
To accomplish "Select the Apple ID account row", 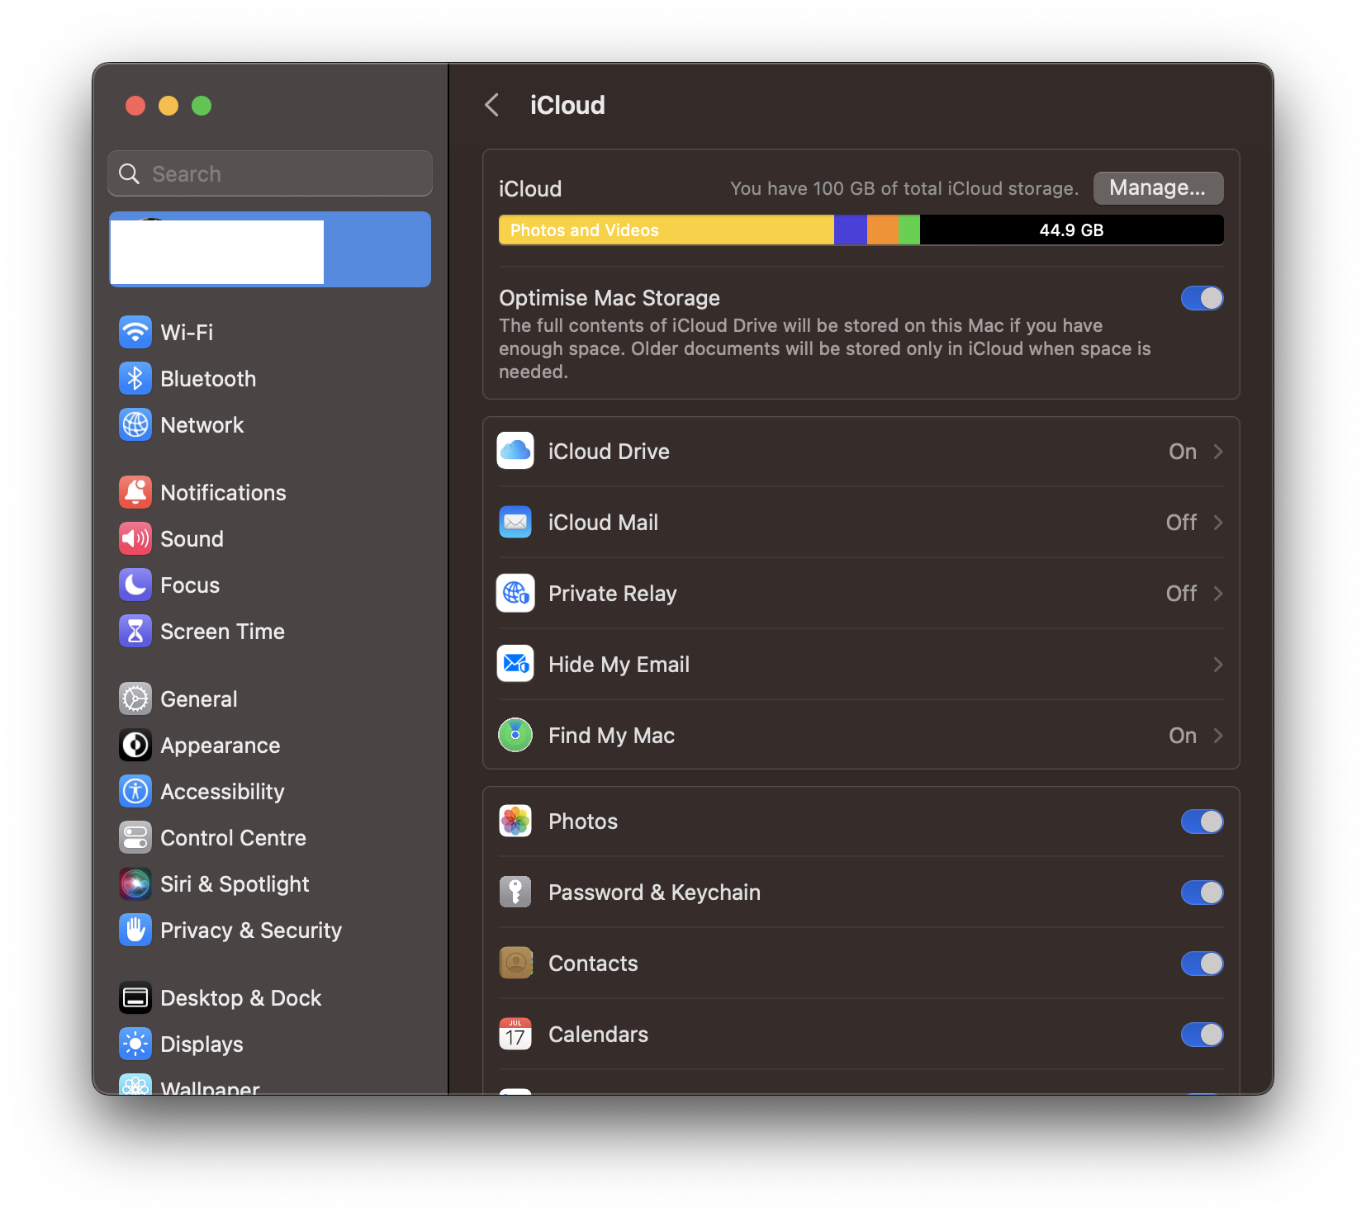I will (270, 249).
